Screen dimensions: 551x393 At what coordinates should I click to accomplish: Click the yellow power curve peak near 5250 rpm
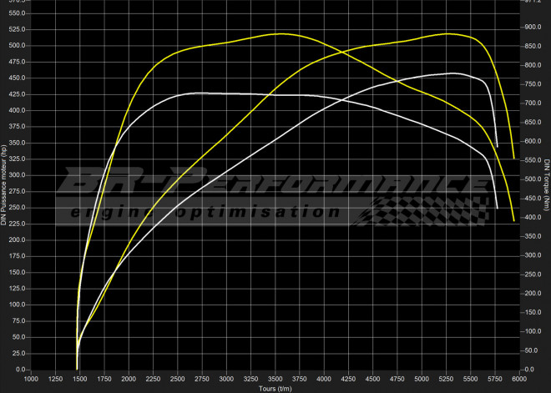(448, 33)
